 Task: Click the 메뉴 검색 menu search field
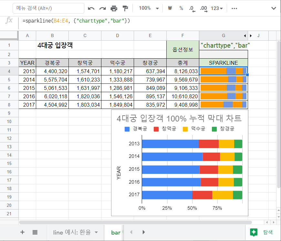point(48,8)
